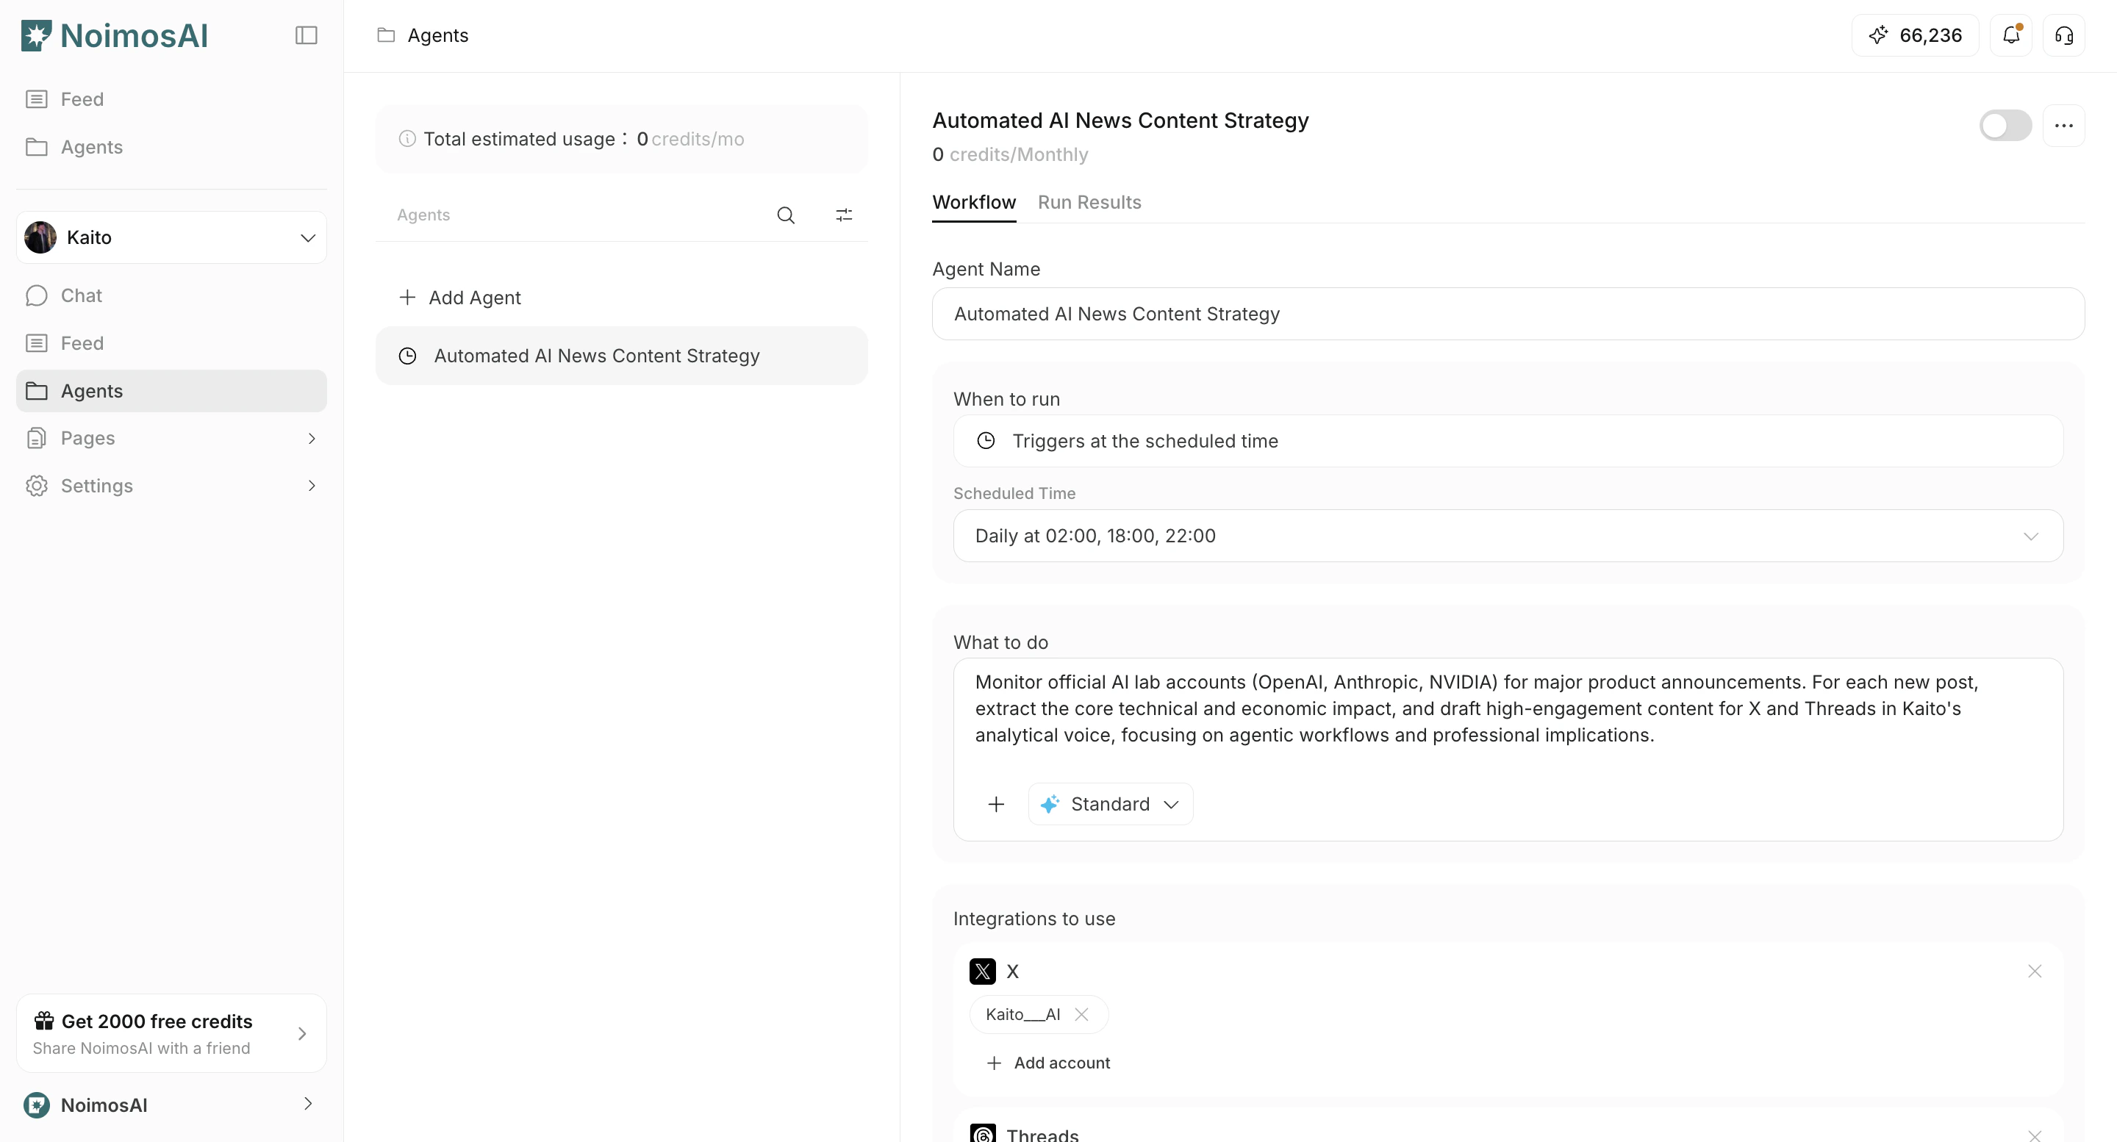This screenshot has height=1142, width=2117.
Task: Click the Pages document icon
Action: click(36, 438)
